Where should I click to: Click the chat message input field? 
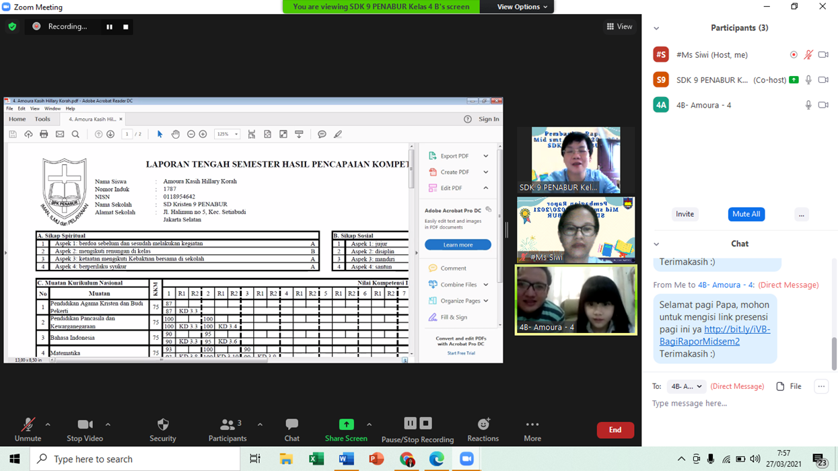click(738, 404)
